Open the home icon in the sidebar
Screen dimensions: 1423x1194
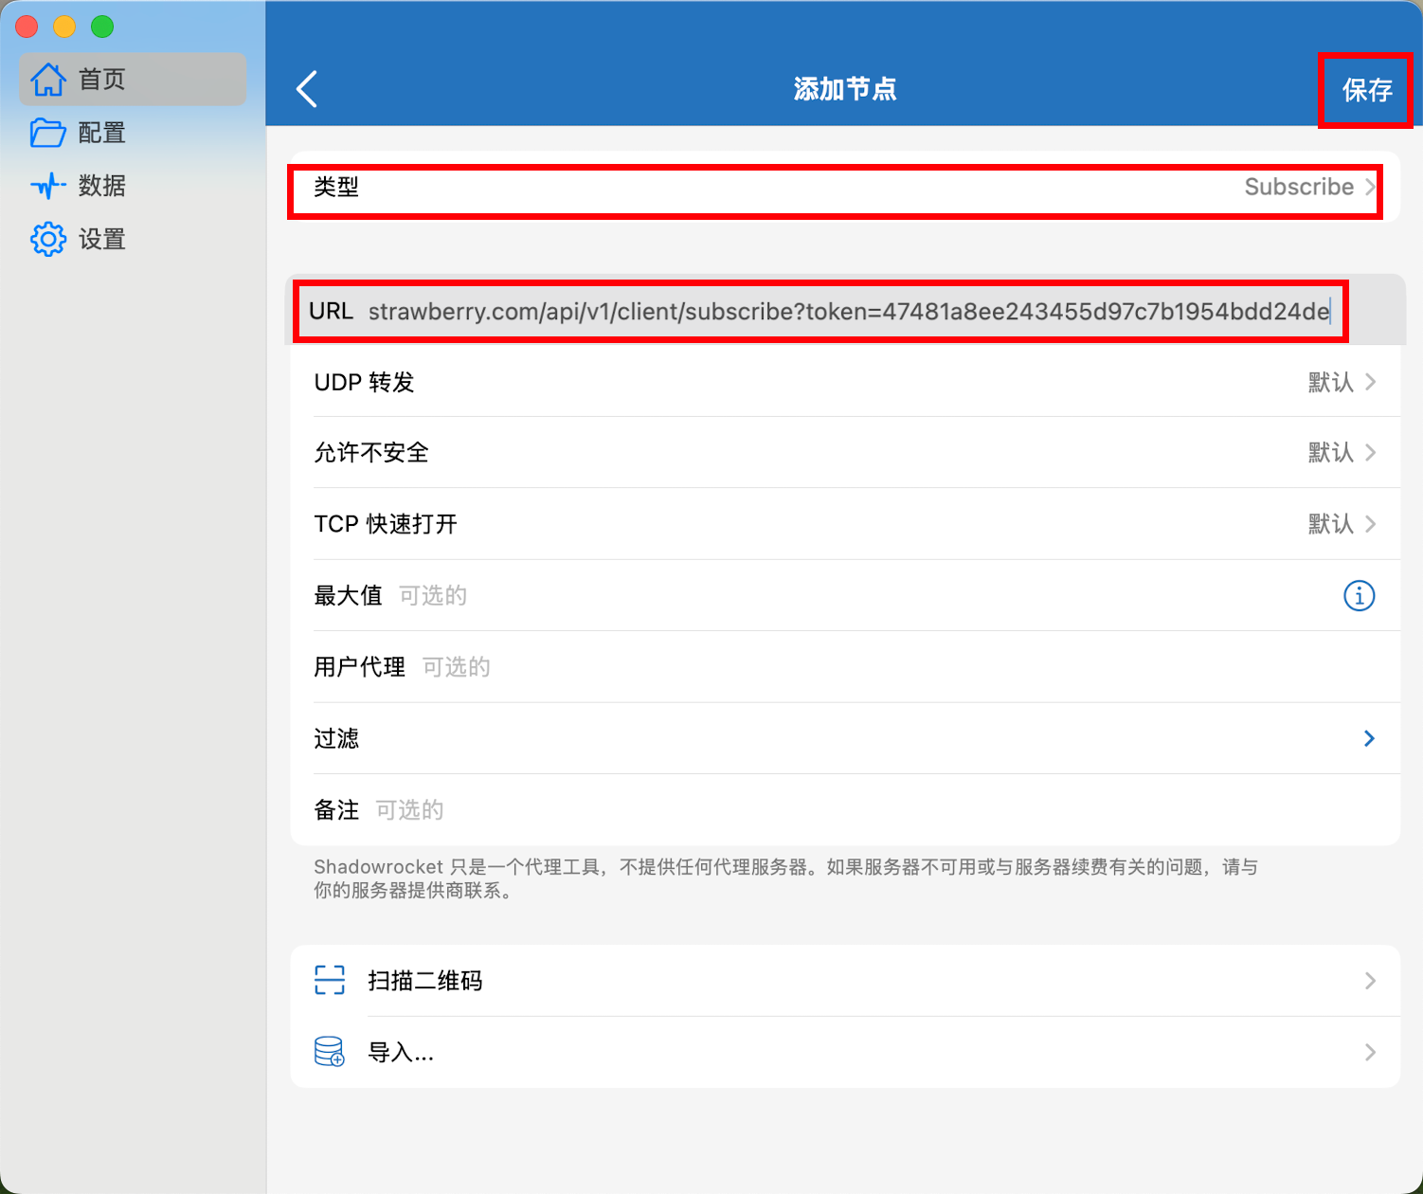tap(48, 80)
